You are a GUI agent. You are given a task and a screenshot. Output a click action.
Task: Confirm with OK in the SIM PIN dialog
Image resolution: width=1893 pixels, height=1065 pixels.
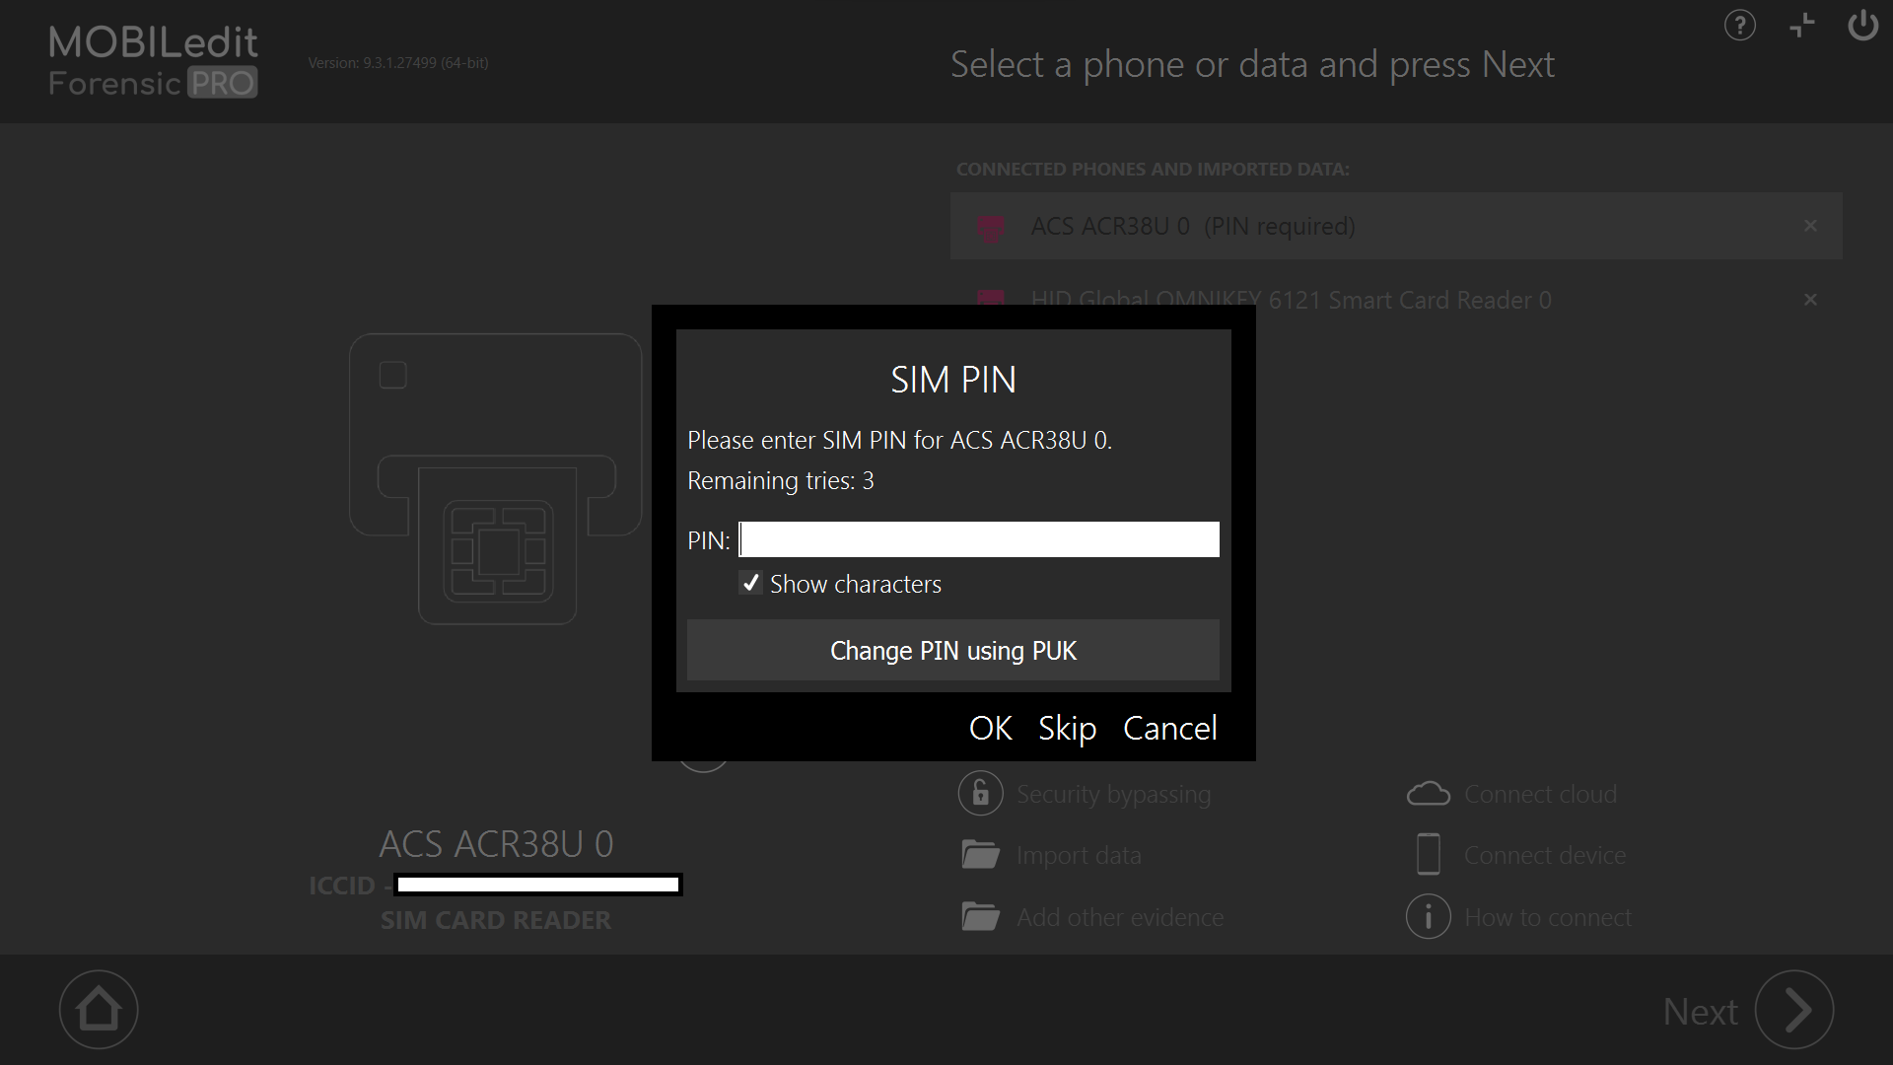(x=990, y=728)
